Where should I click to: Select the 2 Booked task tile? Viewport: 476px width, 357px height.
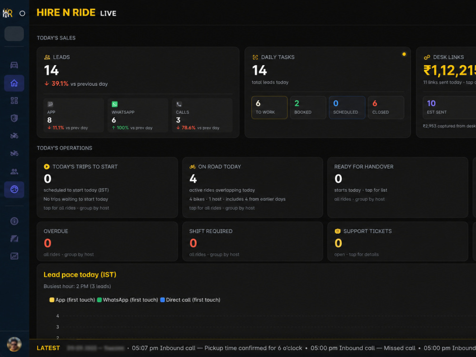[308, 108]
